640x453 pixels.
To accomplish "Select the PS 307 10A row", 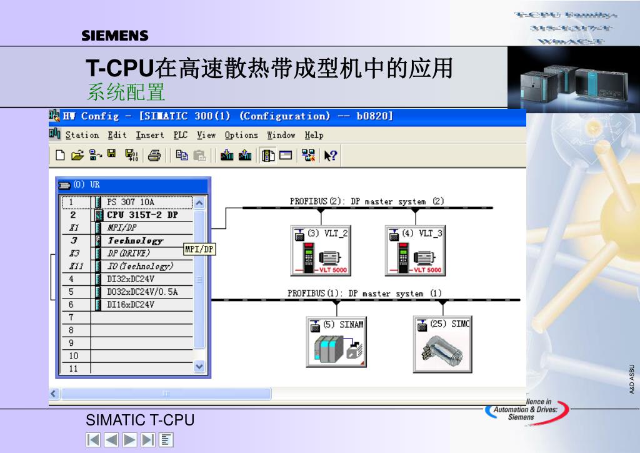I will (x=127, y=202).
